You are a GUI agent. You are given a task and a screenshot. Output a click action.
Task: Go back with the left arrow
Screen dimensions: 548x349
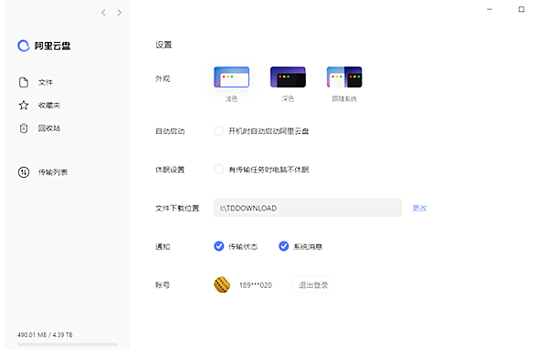tap(103, 13)
